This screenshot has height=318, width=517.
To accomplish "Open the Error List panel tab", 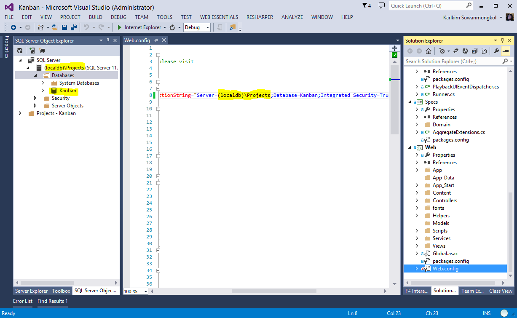I will pos(23,301).
